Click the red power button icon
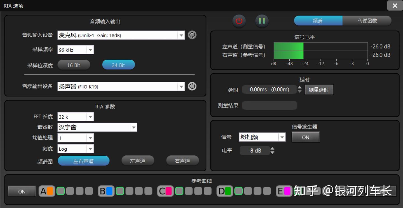This screenshot has height=208, width=403. (239, 21)
